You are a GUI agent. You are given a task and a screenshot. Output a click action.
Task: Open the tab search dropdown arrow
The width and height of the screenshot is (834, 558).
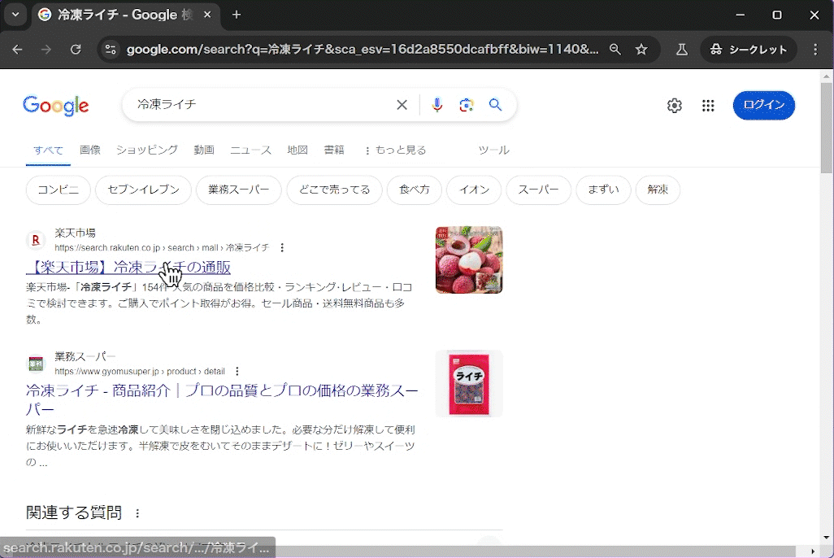click(x=15, y=15)
